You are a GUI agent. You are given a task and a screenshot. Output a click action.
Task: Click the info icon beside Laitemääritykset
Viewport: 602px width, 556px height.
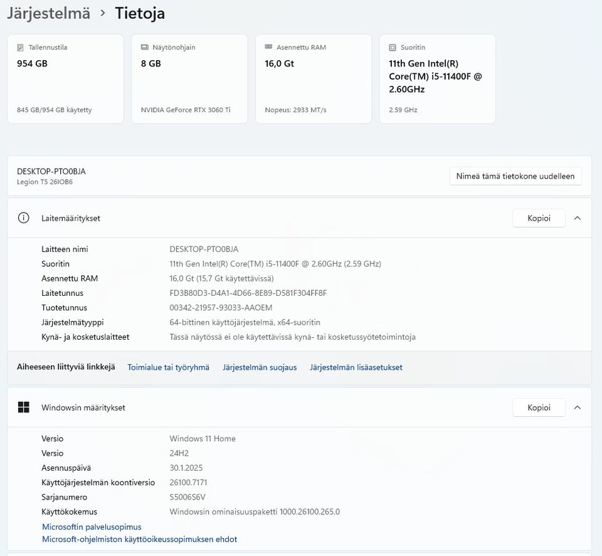pyautogui.click(x=24, y=218)
